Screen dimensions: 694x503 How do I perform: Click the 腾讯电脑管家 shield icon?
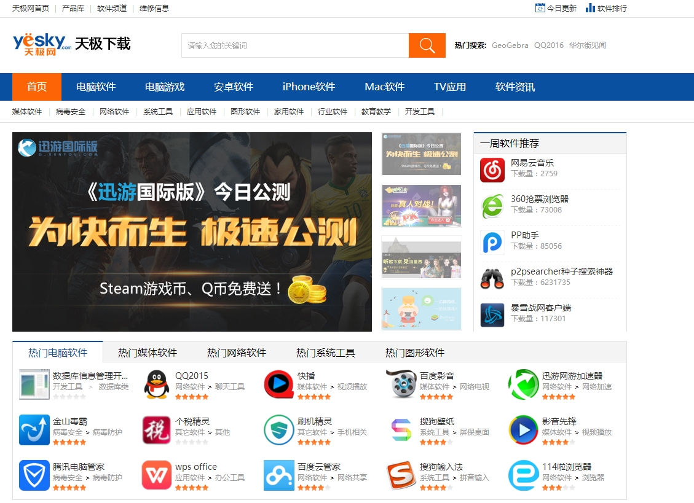(x=34, y=475)
